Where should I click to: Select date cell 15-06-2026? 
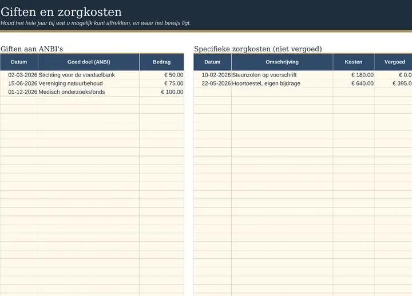19,83
